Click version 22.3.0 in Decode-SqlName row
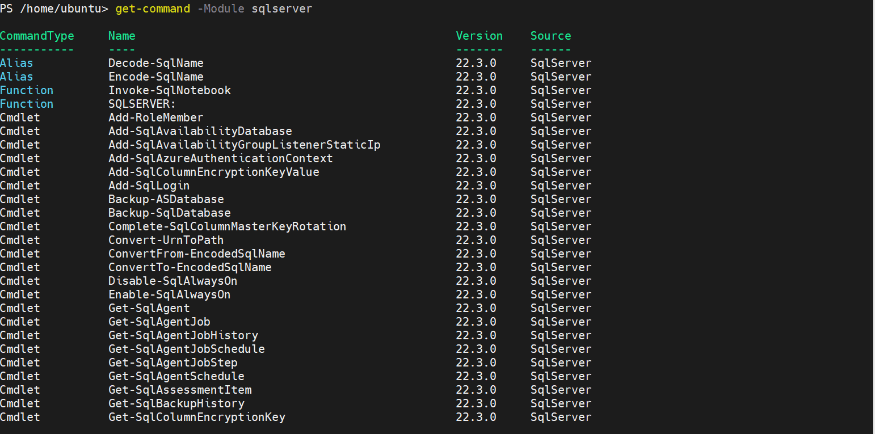The height and width of the screenshot is (434, 875). 476,63
